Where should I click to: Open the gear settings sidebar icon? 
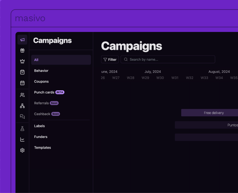coord(22,150)
